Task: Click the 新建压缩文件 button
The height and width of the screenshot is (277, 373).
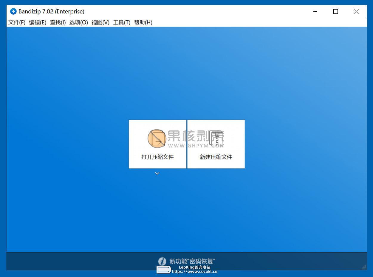Action: tap(216, 144)
